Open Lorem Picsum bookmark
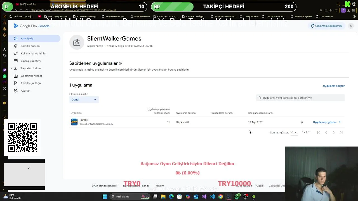 pos(249,16)
